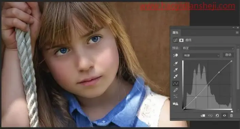Toggle clip to layer below
Image resolution: width=240 pixels, height=129 pixels.
click(x=203, y=116)
